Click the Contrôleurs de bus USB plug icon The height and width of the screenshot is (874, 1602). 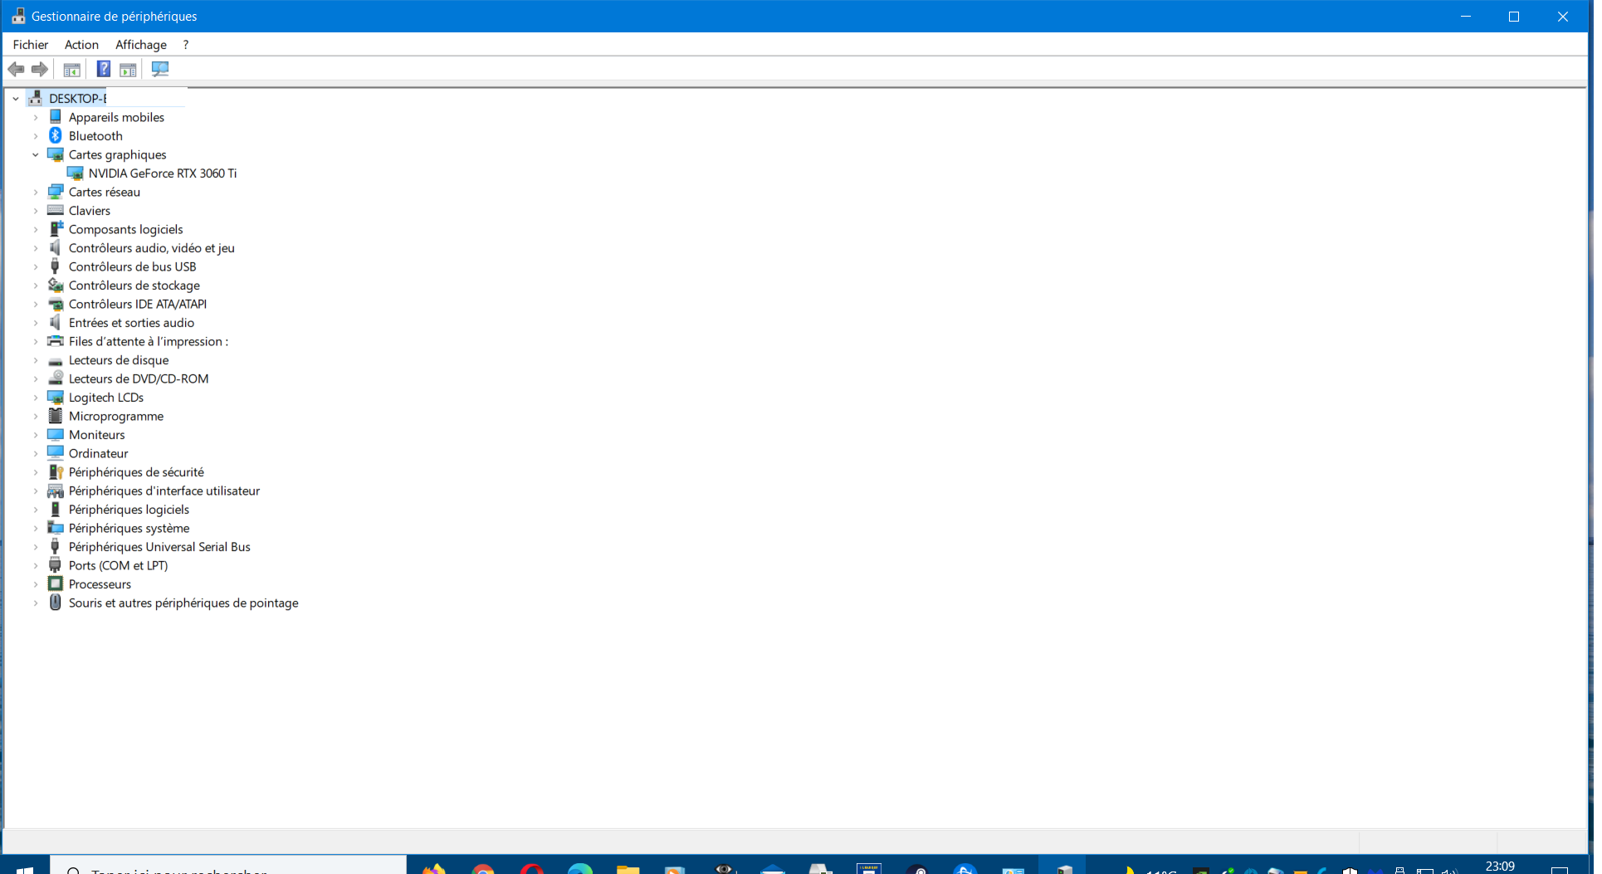point(56,266)
